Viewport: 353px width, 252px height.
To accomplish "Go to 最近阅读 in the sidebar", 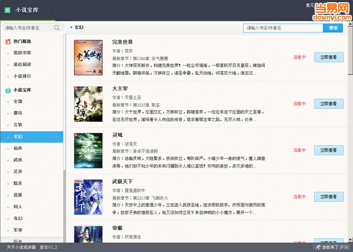I will point(23,65).
